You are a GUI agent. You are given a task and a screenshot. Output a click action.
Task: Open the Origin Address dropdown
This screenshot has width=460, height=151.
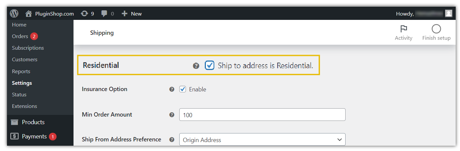pos(262,139)
